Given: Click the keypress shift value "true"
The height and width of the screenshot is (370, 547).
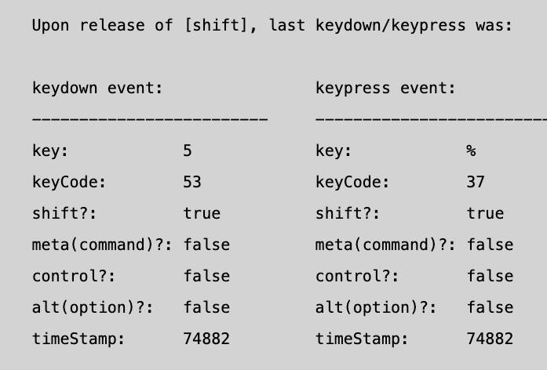Looking at the screenshot, I should click(x=485, y=213).
